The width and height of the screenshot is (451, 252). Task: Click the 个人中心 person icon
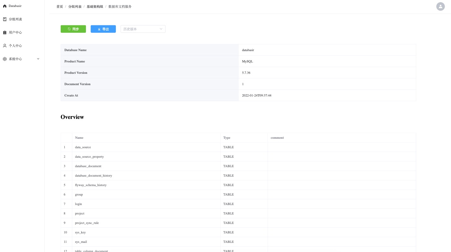pos(5,46)
